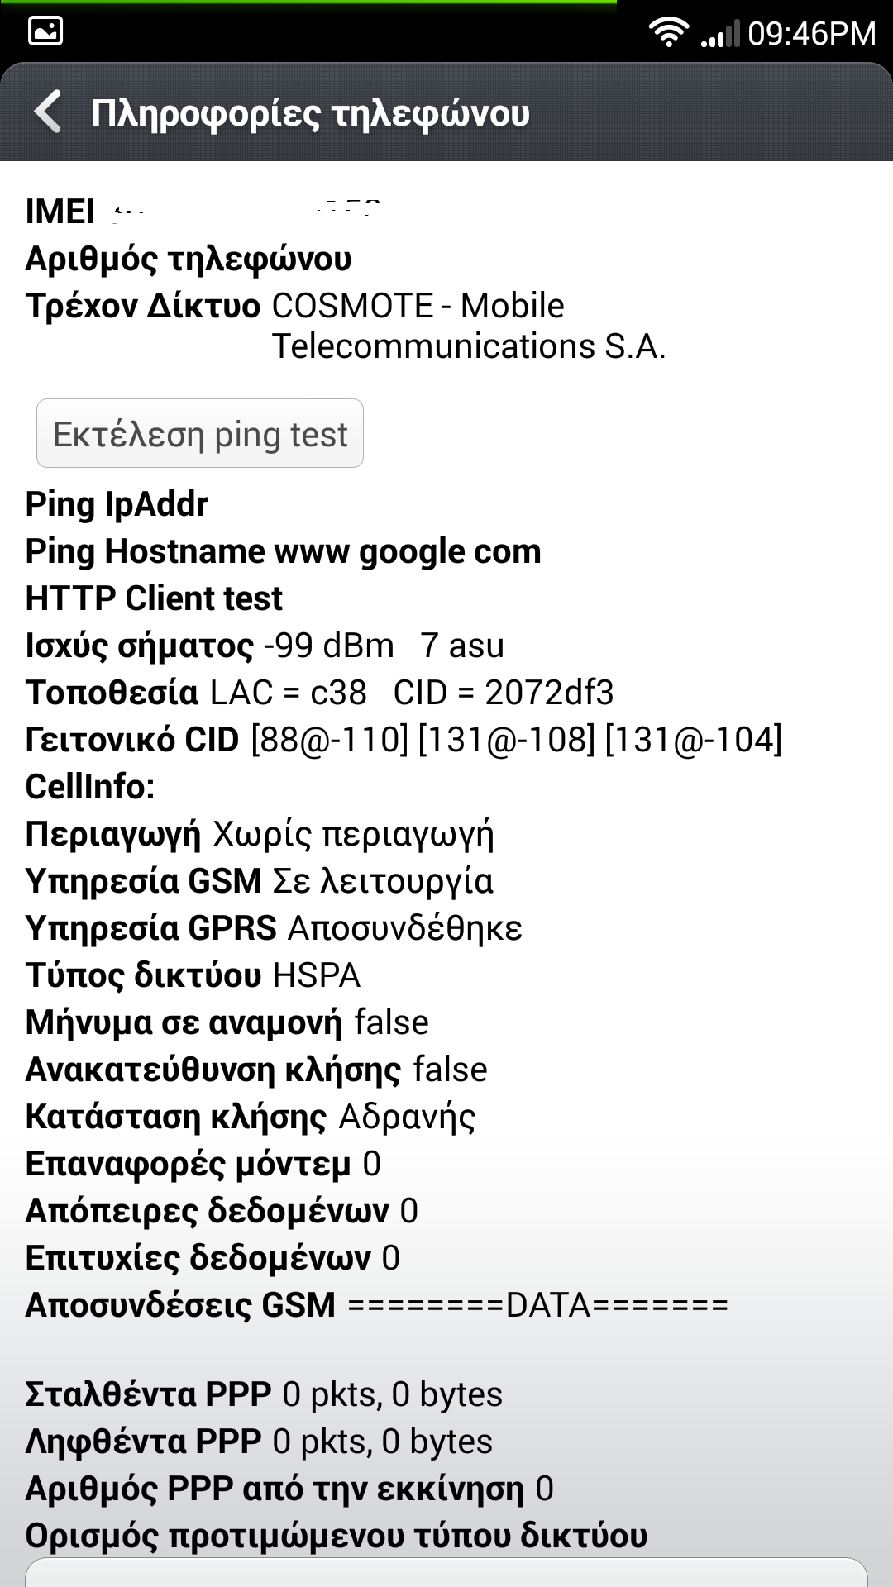Image resolution: width=893 pixels, height=1587 pixels.
Task: Tap the Υπηρεσία GPRS status line
Action: tap(274, 928)
